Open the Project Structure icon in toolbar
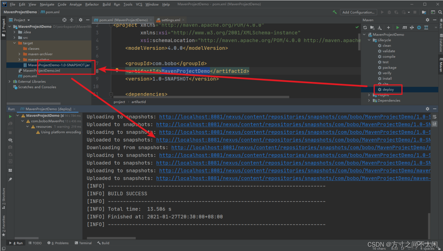This screenshot has height=251, width=443. point(424,12)
